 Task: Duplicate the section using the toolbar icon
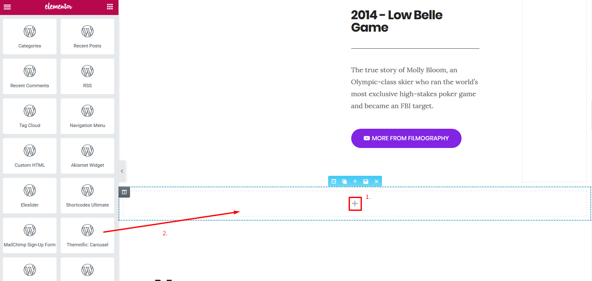344,181
